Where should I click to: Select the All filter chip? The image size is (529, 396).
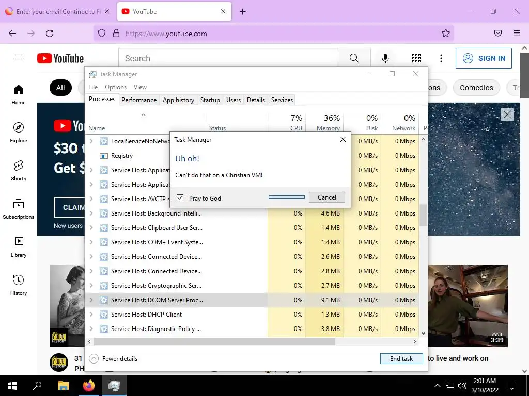[61, 88]
